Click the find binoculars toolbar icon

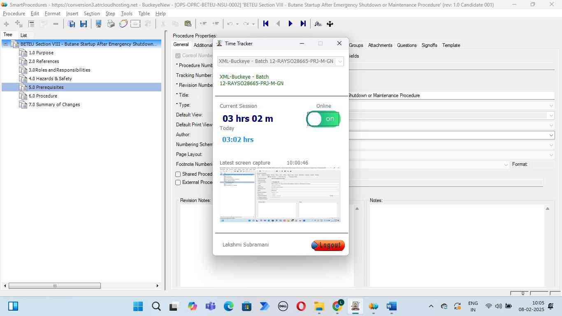pos(318,24)
